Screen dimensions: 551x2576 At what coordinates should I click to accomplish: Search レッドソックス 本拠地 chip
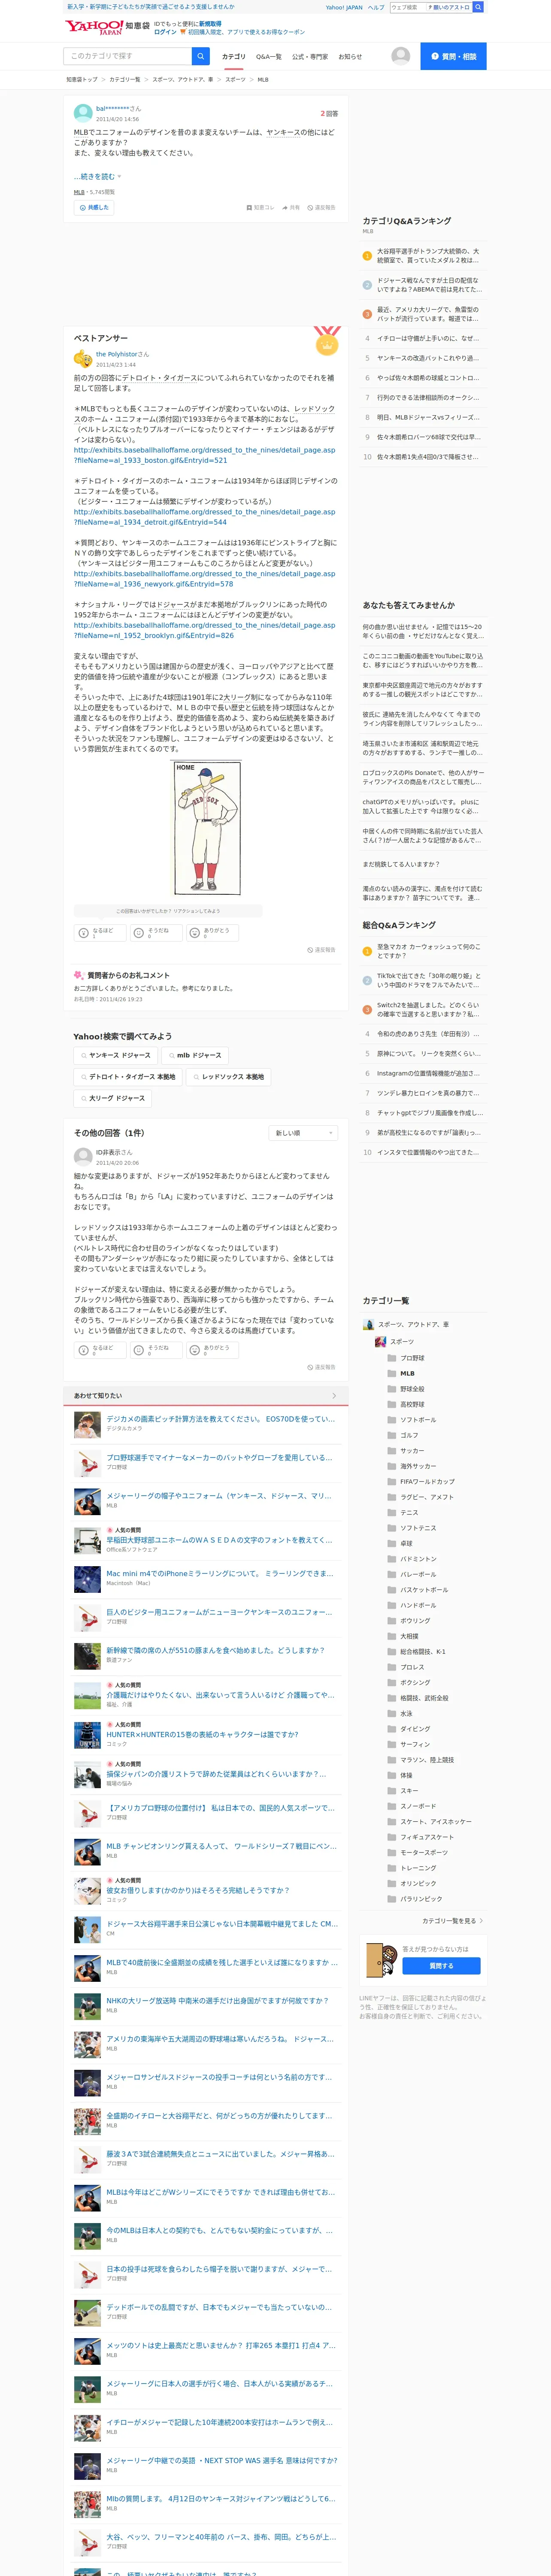[229, 1077]
